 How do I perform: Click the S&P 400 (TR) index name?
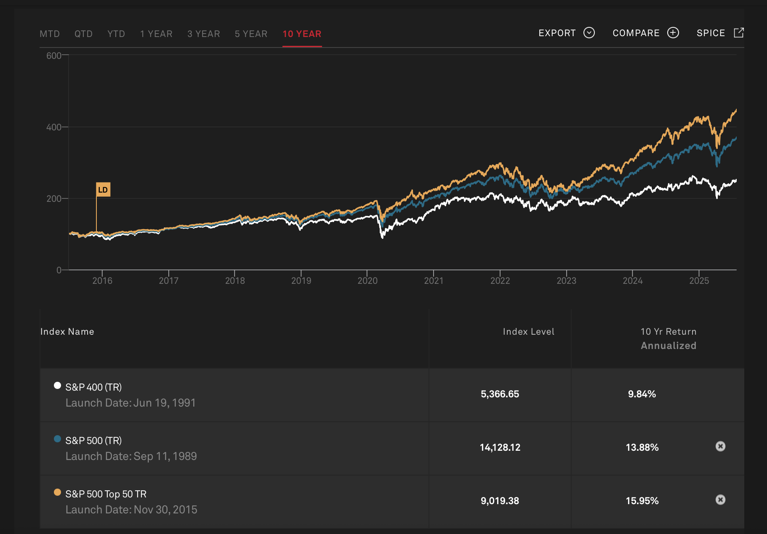[93, 387]
